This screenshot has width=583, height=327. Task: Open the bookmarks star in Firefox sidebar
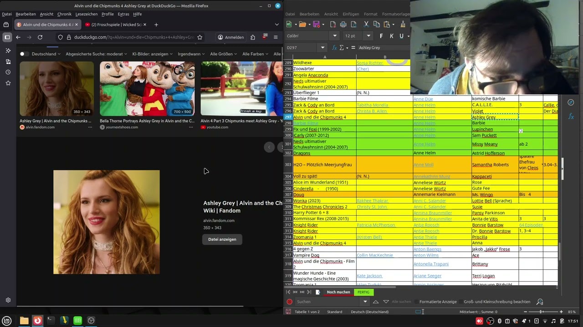pyautogui.click(x=8, y=83)
